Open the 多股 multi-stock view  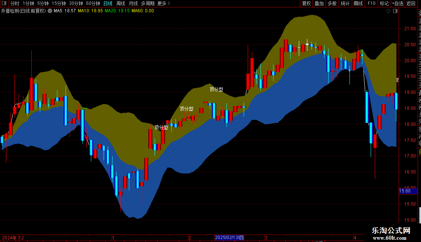click(332, 3)
